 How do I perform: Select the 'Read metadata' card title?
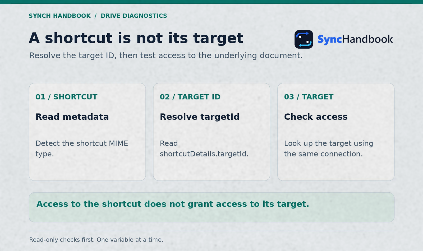click(x=72, y=117)
